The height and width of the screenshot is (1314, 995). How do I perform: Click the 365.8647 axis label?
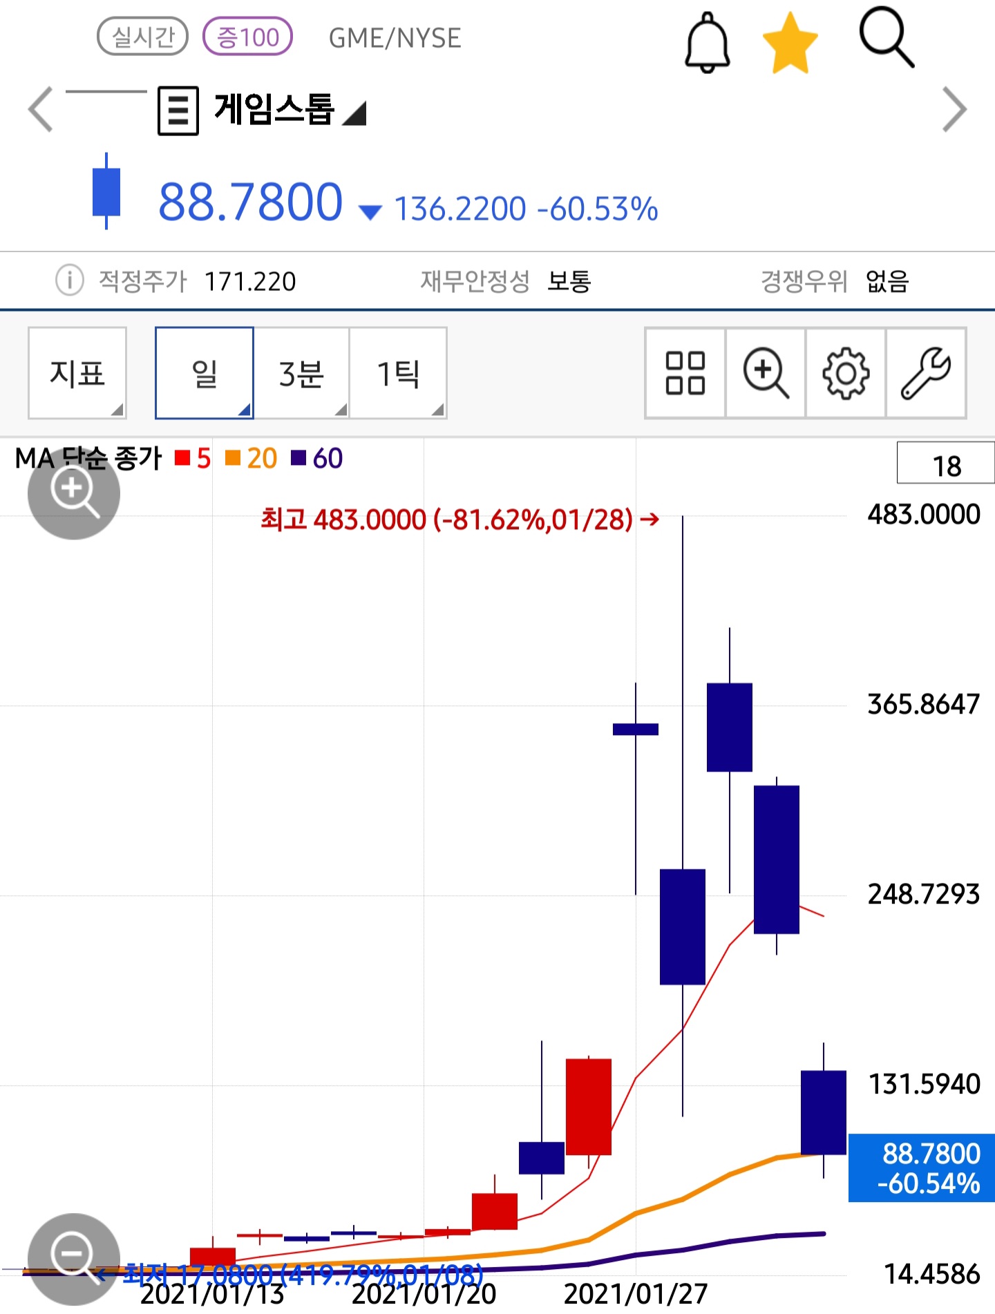coord(924,704)
